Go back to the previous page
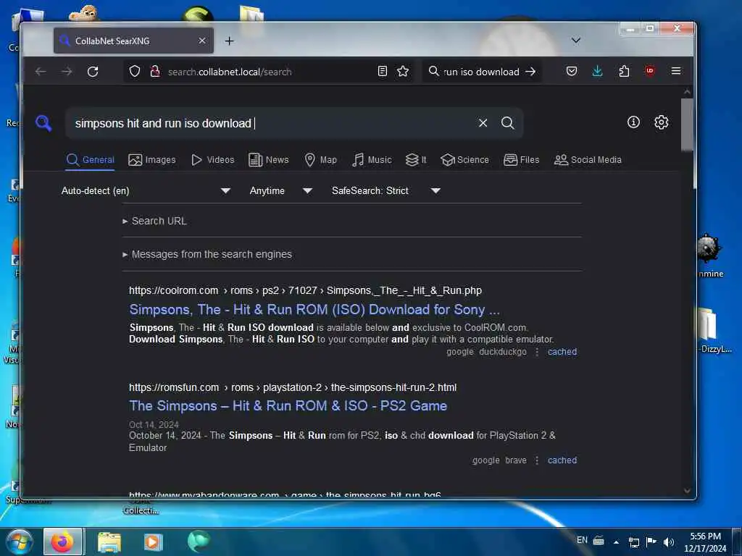742x556 pixels. coord(41,72)
